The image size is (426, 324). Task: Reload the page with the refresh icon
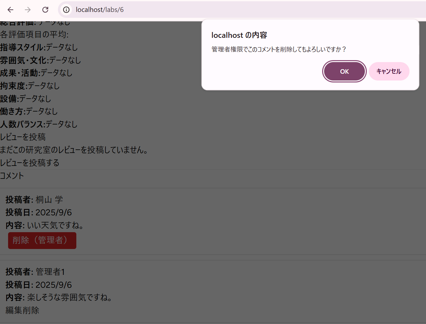coord(45,10)
